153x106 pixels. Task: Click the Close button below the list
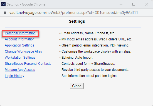[77, 86]
